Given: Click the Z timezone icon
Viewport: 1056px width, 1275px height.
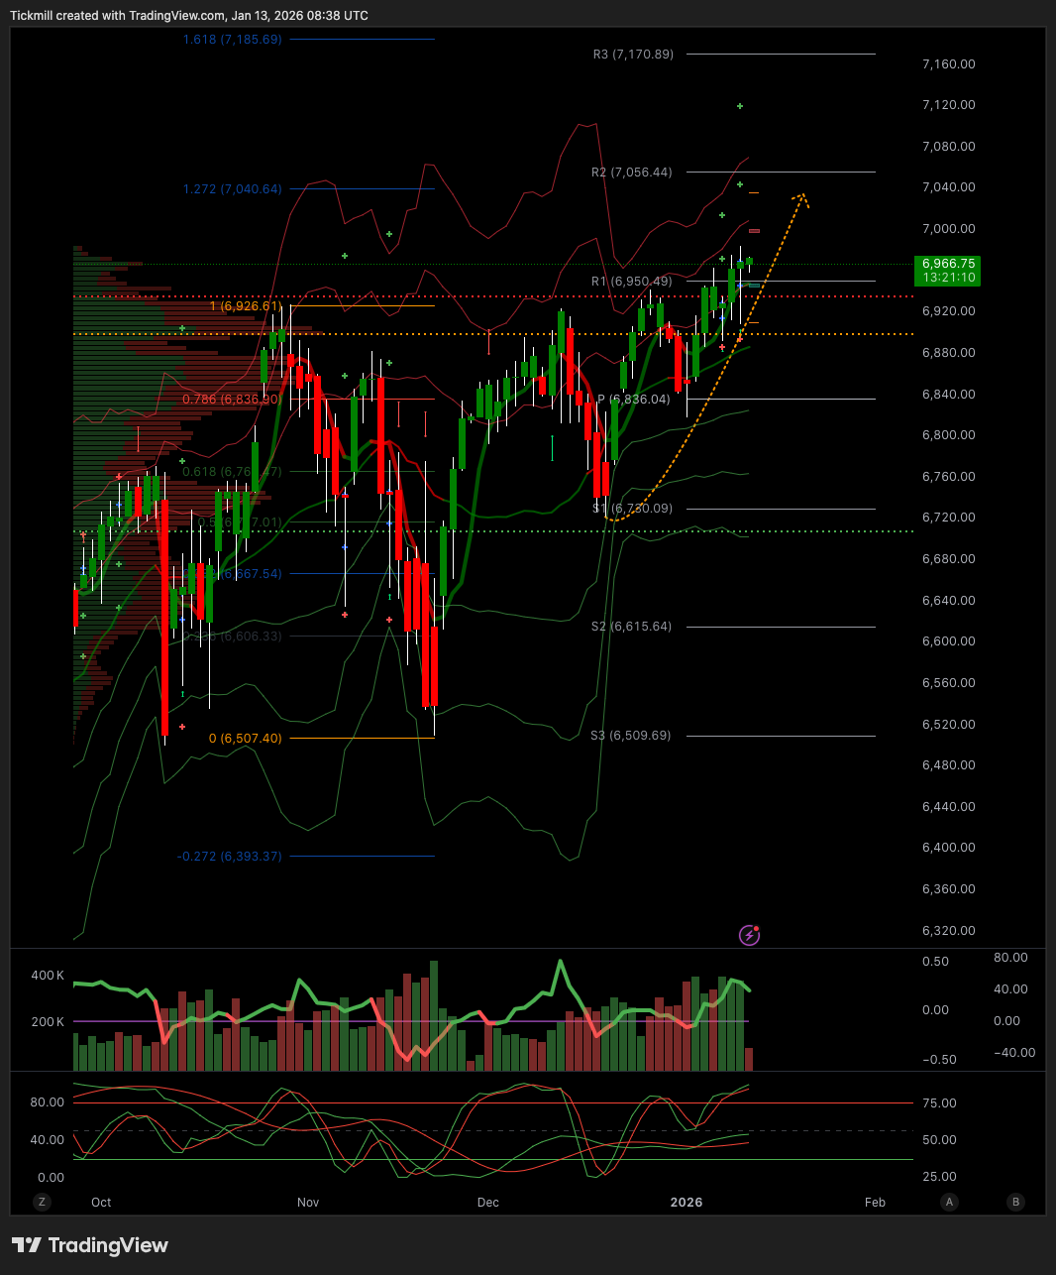Looking at the screenshot, I should click(42, 1202).
